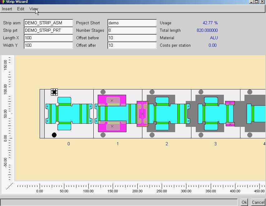Select the black circle pilot mark in station 0
266x206 pixels.
54,135
